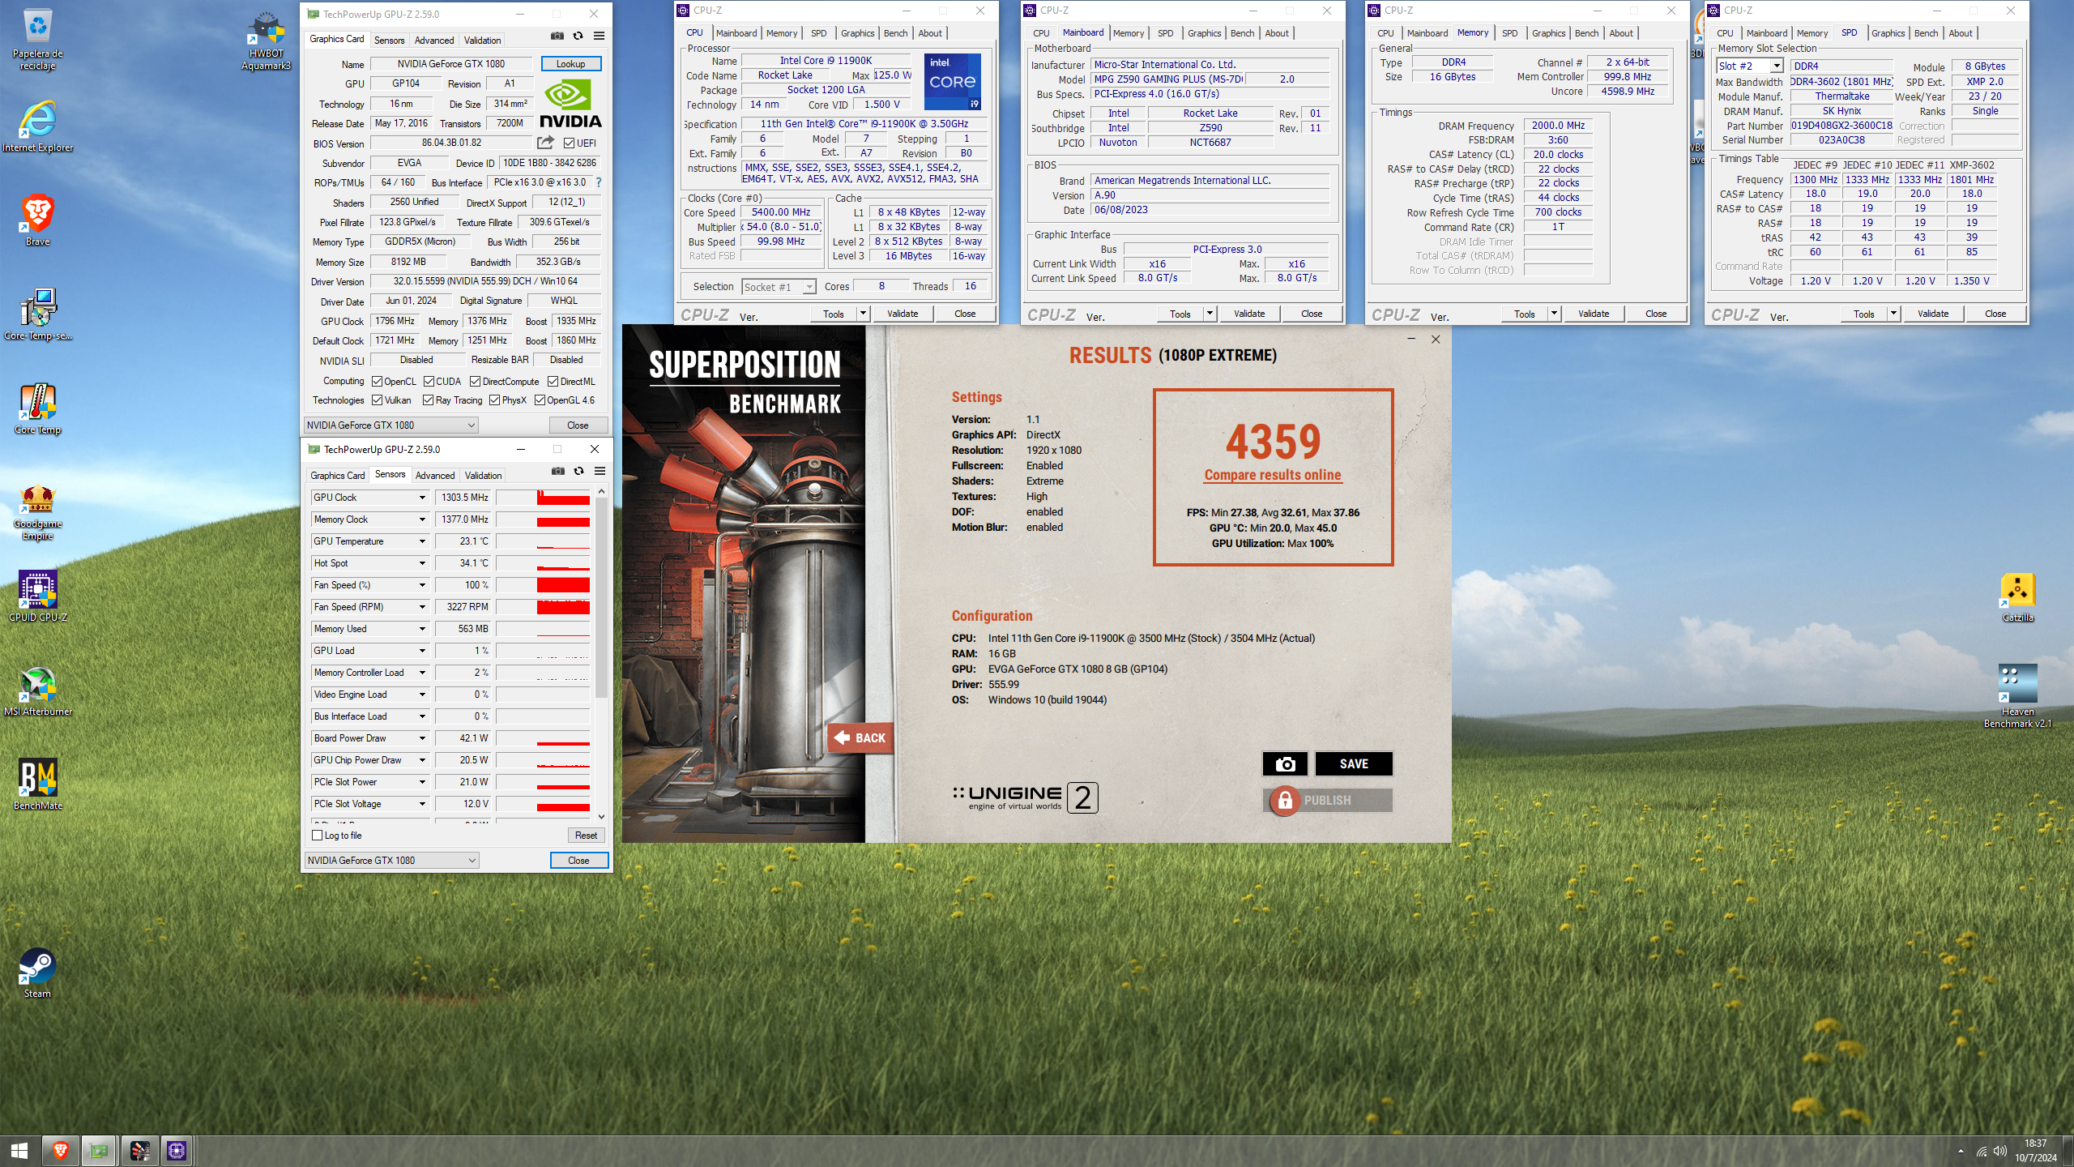Open the Catzilla desktop shortcut
2074x1167 pixels.
point(2018,596)
